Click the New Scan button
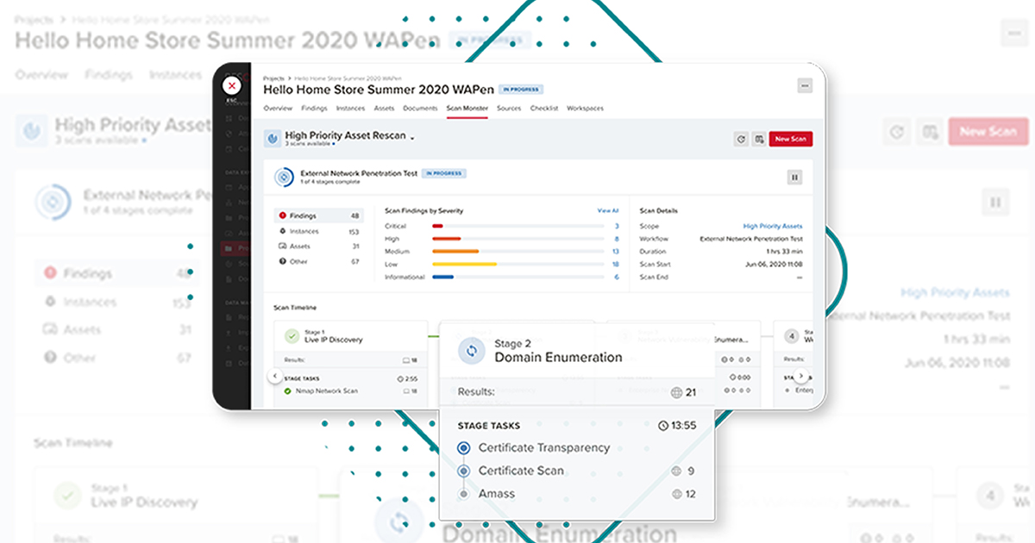 791,138
